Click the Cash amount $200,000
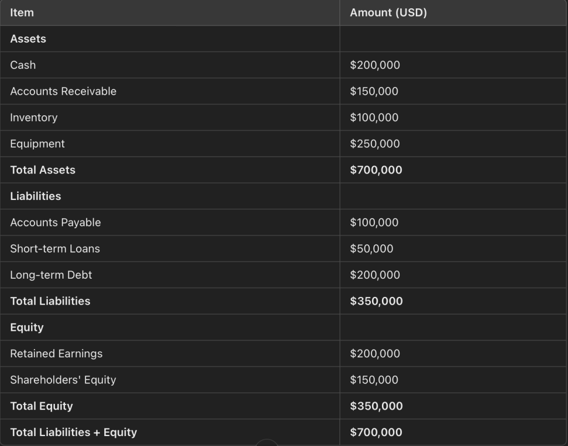 click(x=375, y=65)
